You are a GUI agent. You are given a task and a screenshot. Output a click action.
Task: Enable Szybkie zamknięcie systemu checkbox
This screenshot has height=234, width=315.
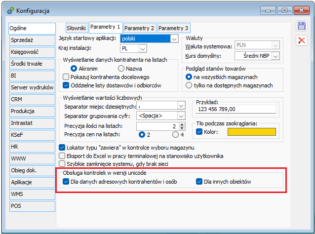(x=62, y=163)
